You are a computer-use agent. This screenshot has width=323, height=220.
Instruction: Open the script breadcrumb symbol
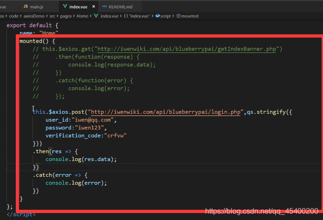point(165,16)
